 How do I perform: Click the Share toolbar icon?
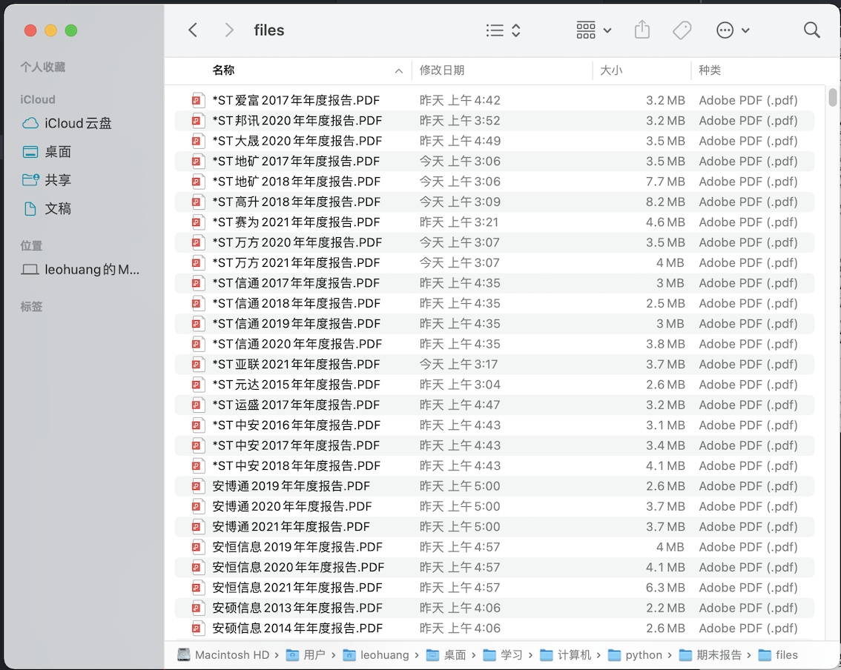642,30
